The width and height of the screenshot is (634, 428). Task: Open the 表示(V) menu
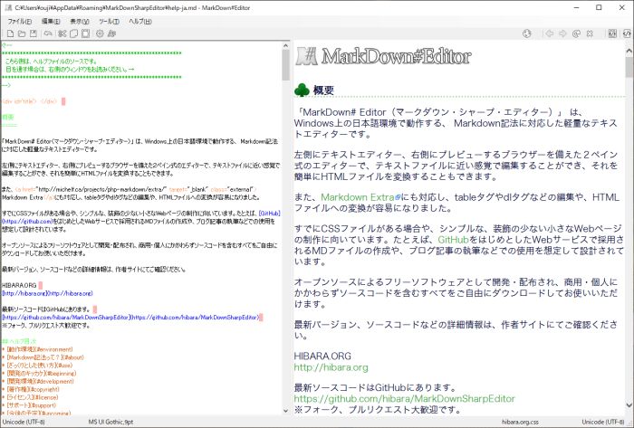(x=80, y=20)
